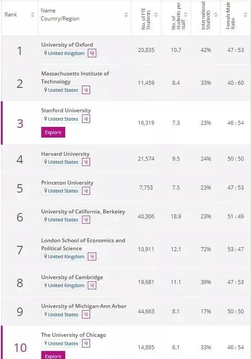Open the University of Oxford link
251x359 pixels.
(x=67, y=45)
